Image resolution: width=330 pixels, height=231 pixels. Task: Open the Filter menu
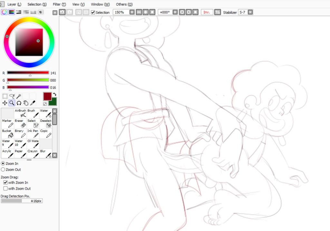[59, 4]
